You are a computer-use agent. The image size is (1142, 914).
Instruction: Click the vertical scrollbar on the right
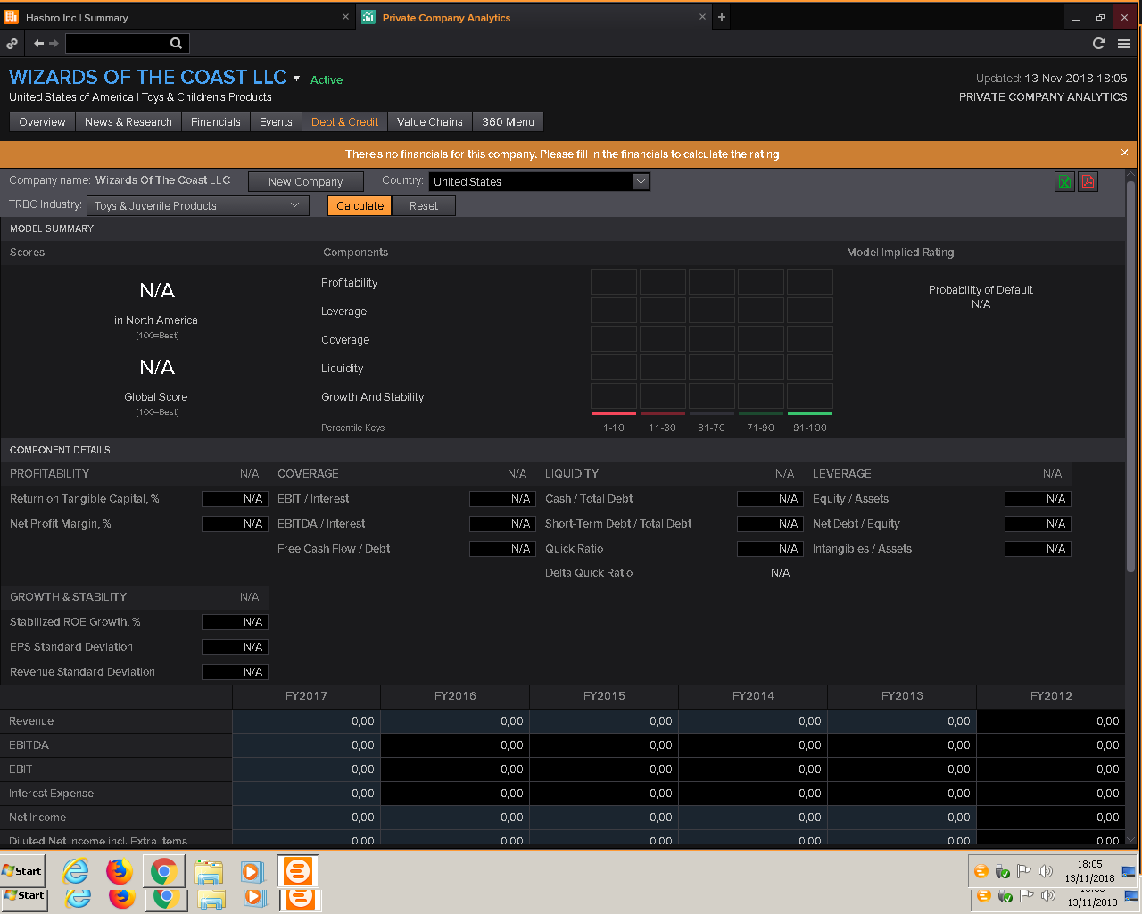(x=1130, y=375)
